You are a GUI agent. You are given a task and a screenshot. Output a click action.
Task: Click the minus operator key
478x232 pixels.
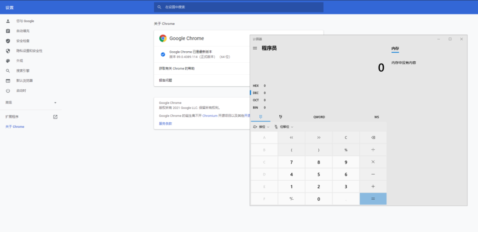click(373, 175)
